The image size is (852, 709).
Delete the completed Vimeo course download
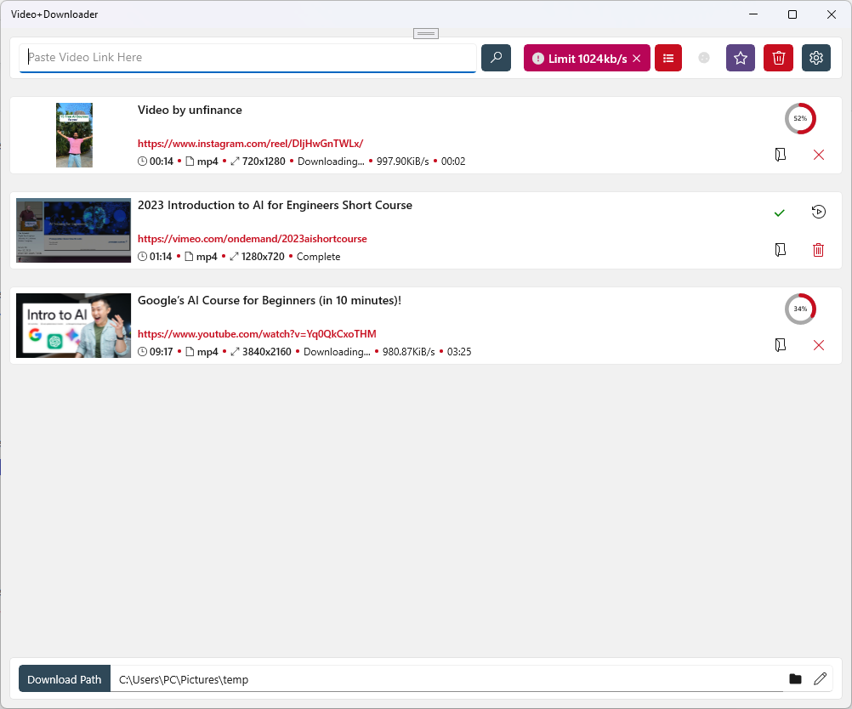coord(818,250)
